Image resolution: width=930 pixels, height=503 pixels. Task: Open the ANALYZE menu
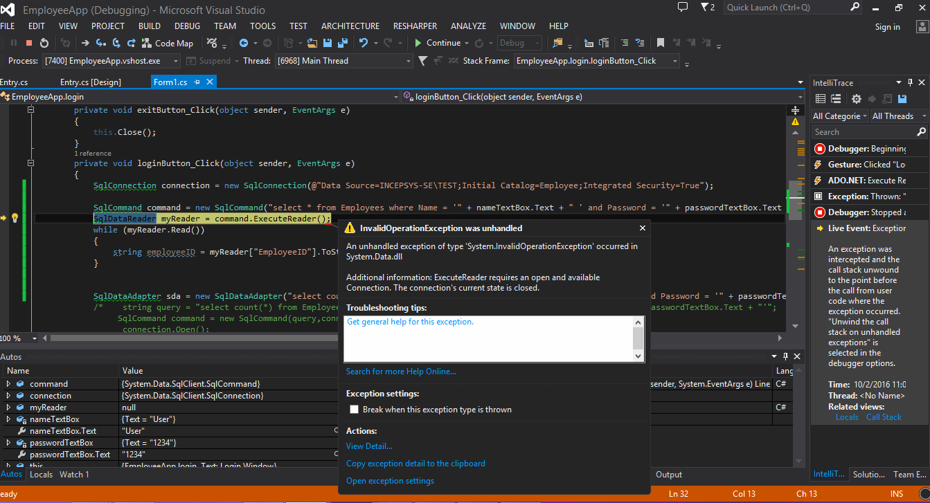468,26
